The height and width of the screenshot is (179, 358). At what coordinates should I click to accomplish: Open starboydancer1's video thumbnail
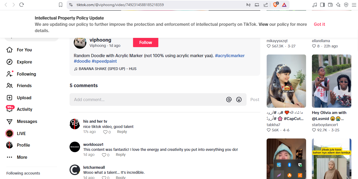coord(332,81)
